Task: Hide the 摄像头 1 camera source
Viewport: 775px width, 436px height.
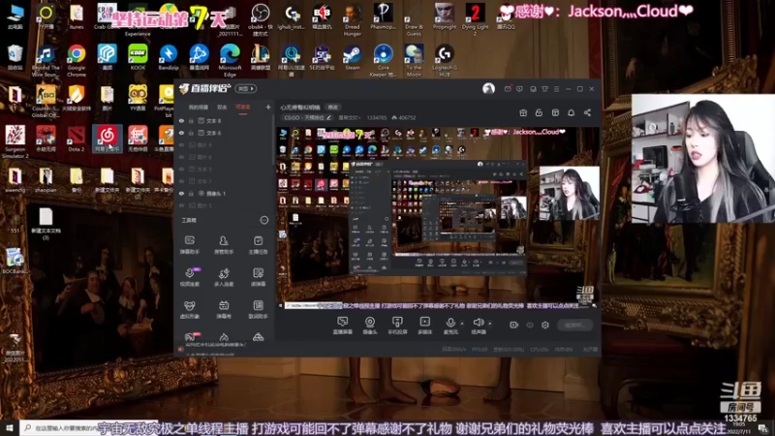Action: pos(181,193)
